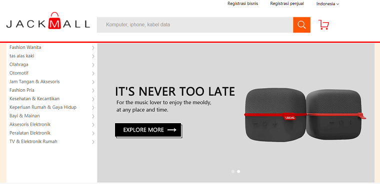Open the Jam Tangan & Aksesoris category
Screen dimensions: 380x184
point(34,82)
